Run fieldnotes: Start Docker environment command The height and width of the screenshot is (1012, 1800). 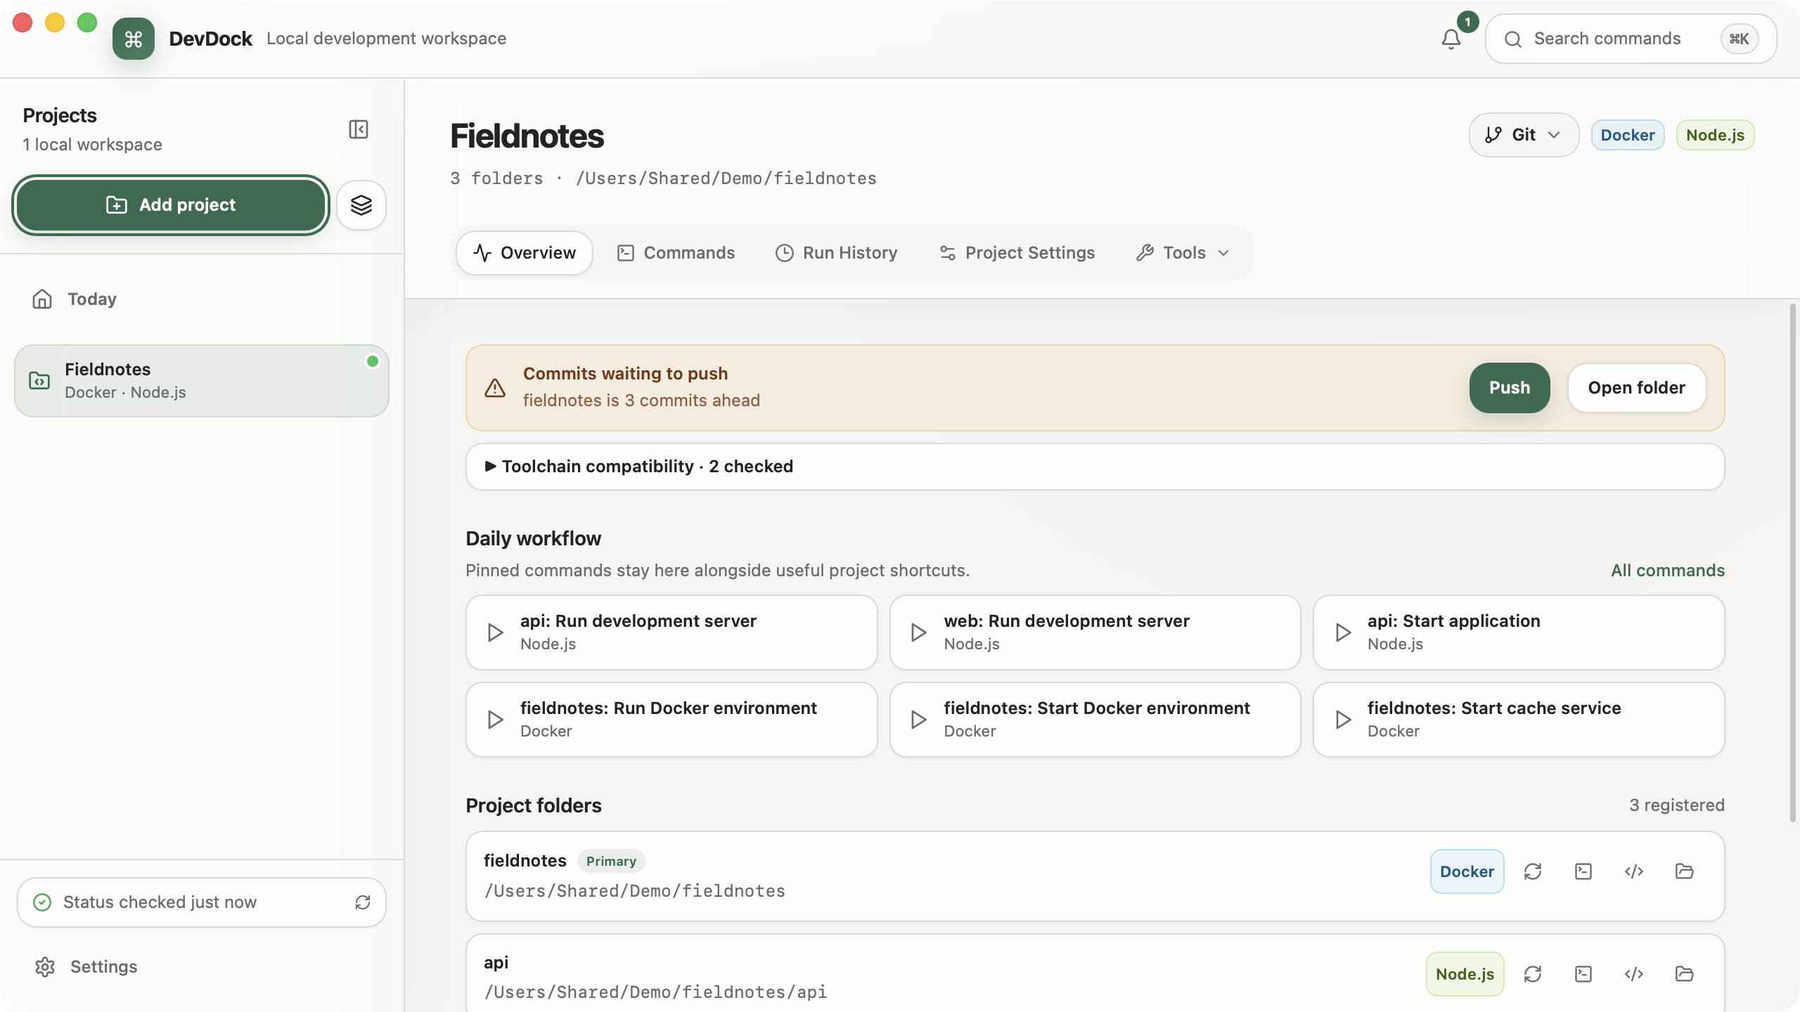1095,720
